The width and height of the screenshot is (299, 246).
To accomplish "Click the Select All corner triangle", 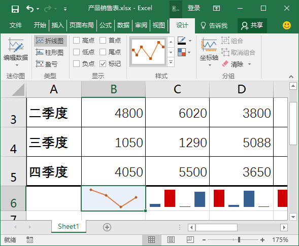I will [18, 89].
